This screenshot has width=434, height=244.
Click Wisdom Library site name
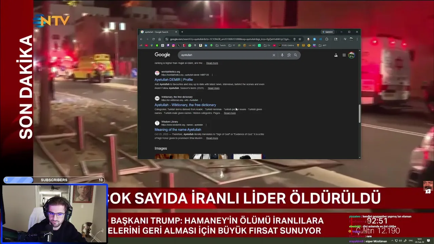(170, 122)
